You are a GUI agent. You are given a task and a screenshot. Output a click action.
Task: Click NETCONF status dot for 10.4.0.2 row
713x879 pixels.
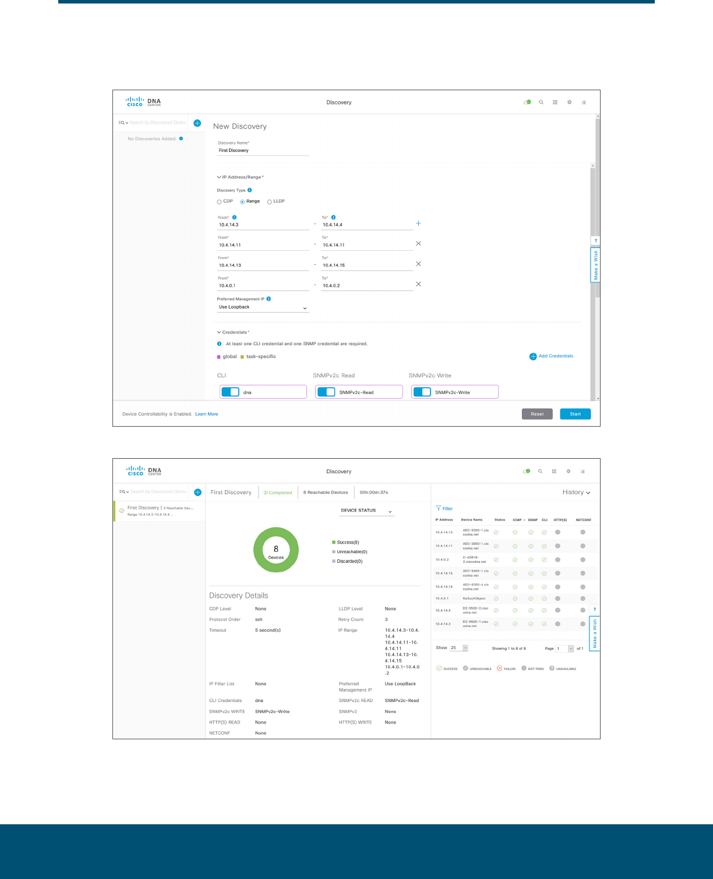583,559
